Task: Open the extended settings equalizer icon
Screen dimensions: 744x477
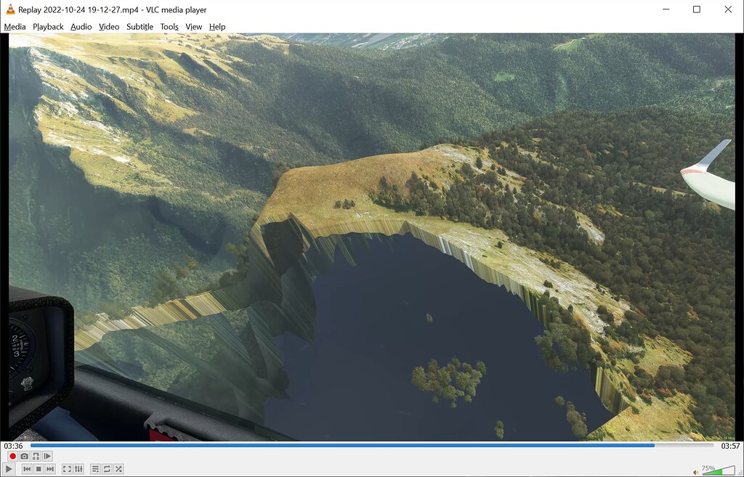Action: [78, 469]
